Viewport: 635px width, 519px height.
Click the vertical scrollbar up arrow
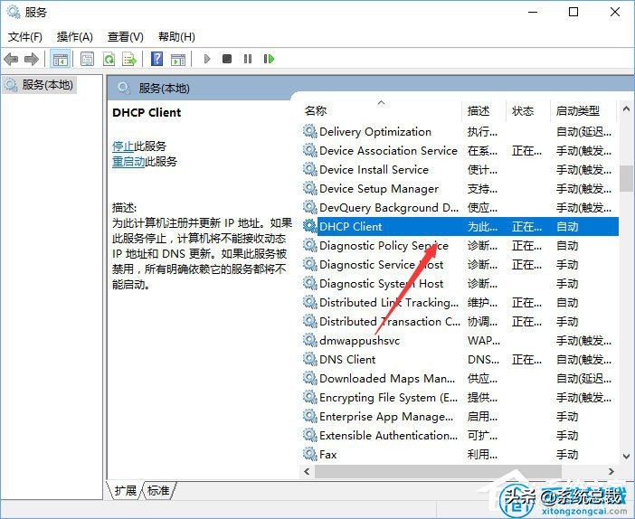pos(626,109)
